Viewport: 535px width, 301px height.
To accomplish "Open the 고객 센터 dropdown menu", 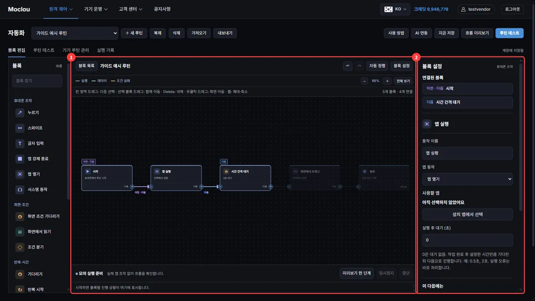I will pos(131,9).
